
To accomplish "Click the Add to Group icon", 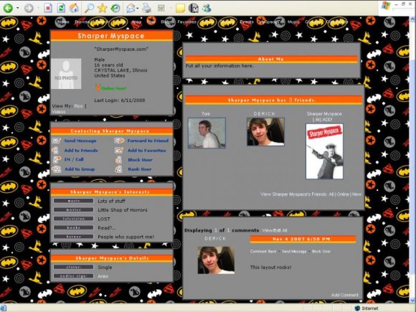I will (x=57, y=169).
